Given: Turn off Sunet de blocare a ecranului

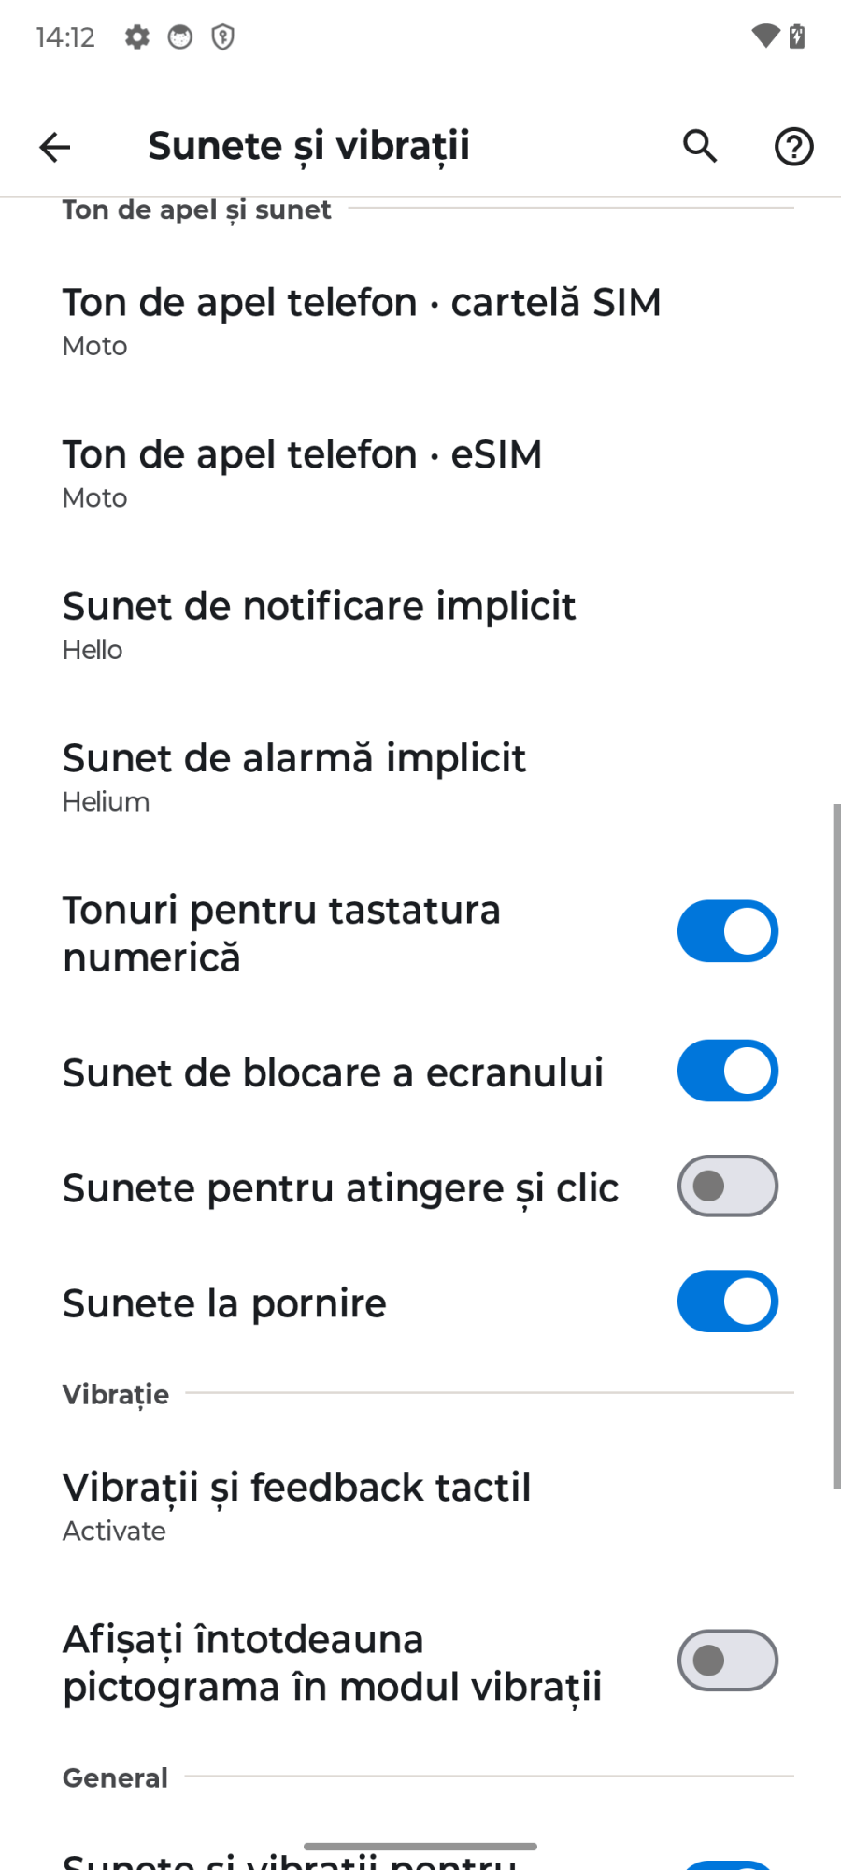Looking at the screenshot, I should tap(727, 1071).
